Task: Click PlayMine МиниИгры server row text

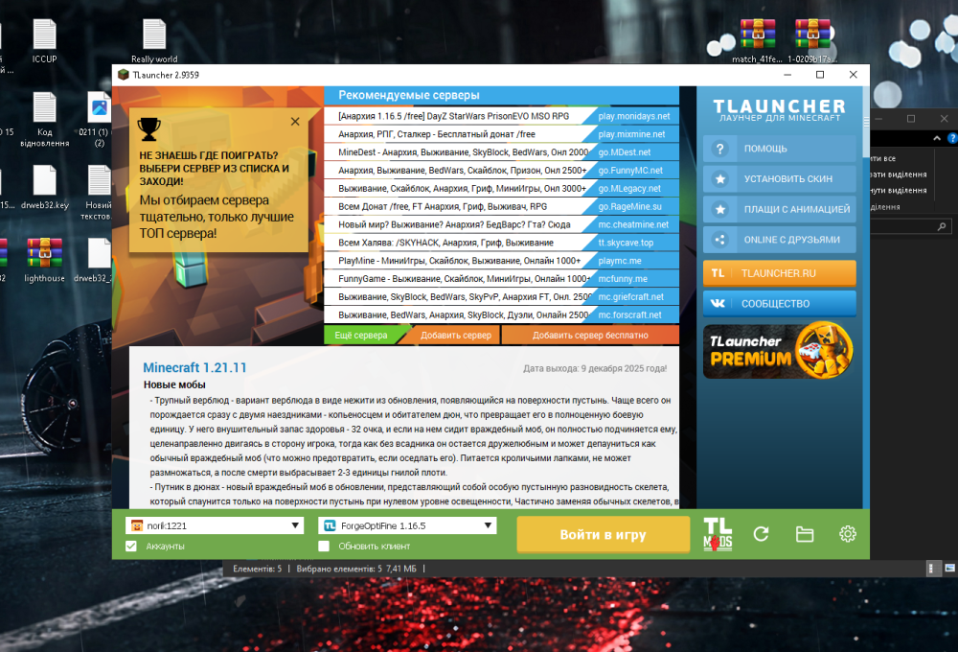Action: tap(460, 261)
